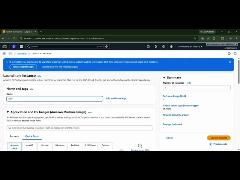Focus the instance Name input field
This screenshot has height=180, width=240.
pyautogui.click(x=55, y=99)
